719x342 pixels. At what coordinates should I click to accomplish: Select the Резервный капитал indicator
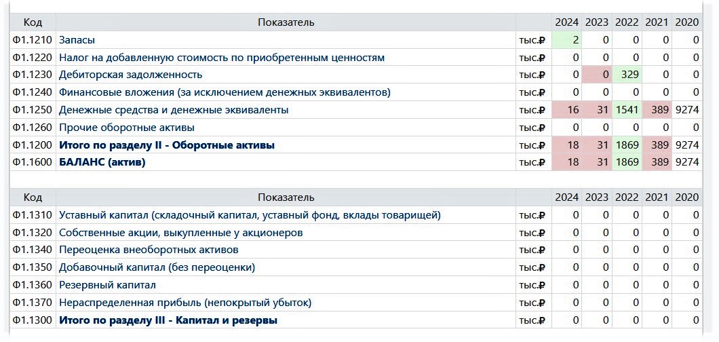pyautogui.click(x=107, y=285)
